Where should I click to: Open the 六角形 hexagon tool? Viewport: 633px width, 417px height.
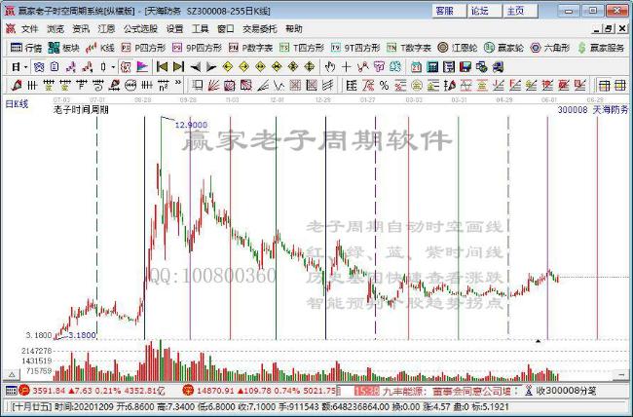(x=550, y=48)
